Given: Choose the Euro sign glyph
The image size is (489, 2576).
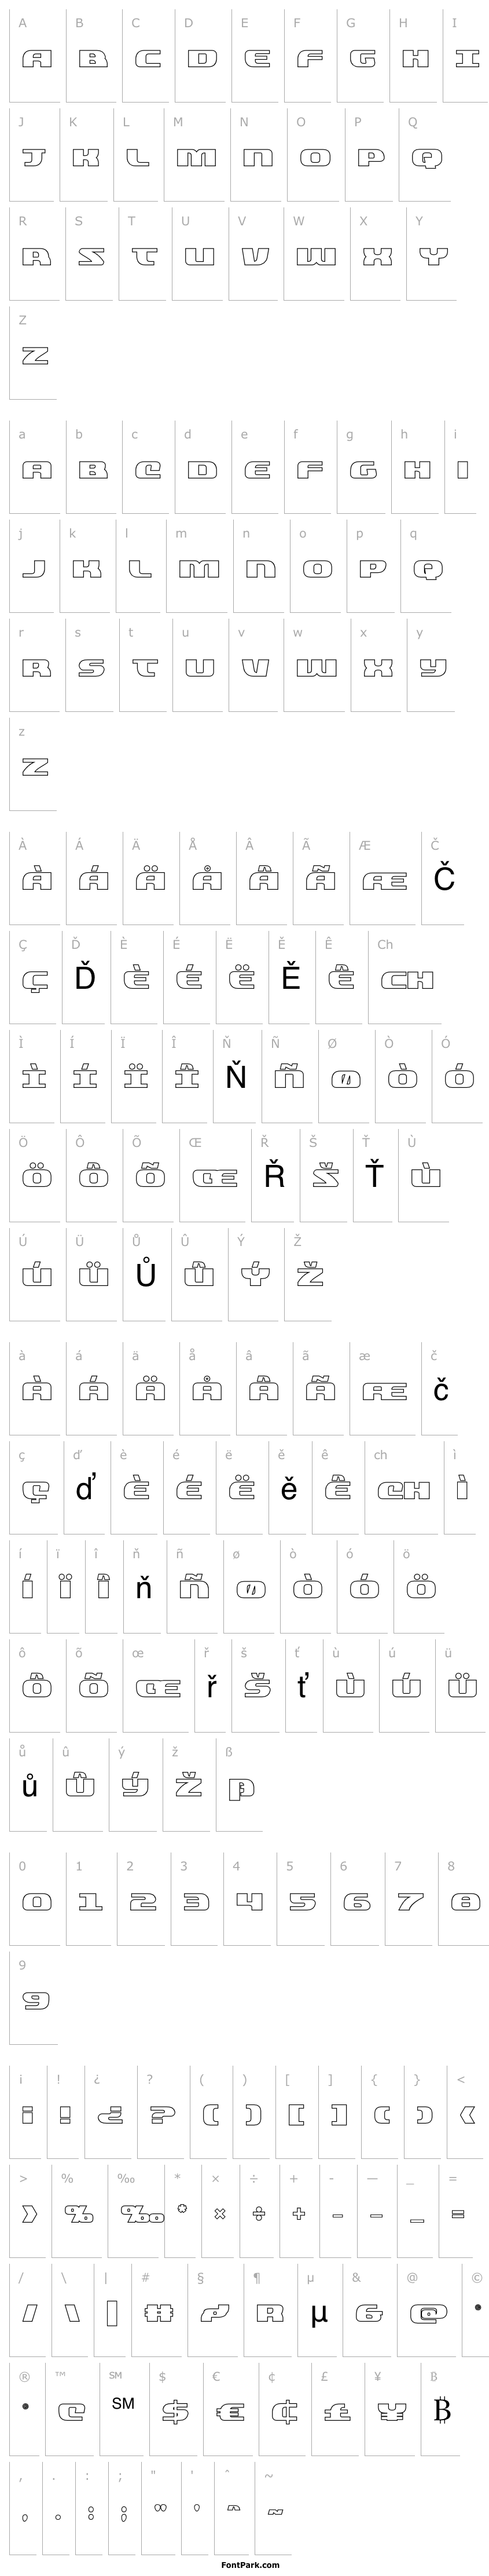Looking at the screenshot, I should click(231, 2413).
